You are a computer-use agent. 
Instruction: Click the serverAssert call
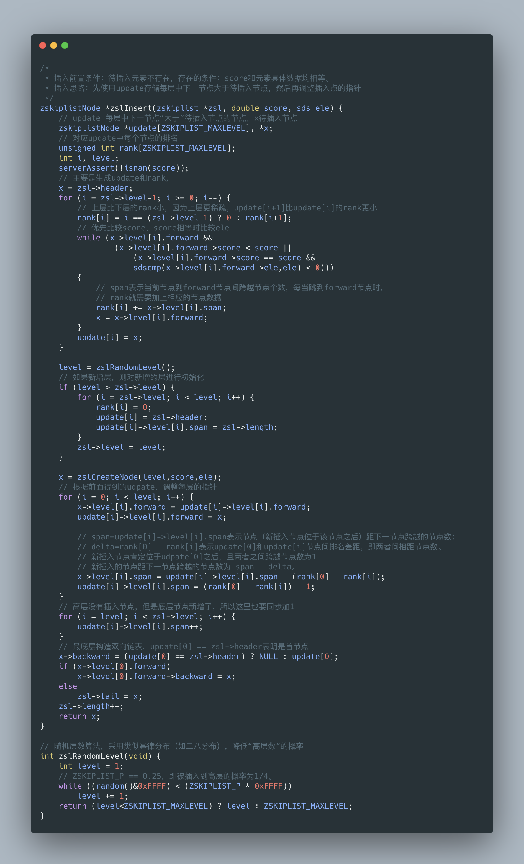pos(124,168)
